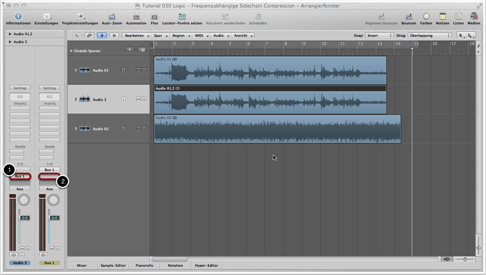Viewport: 486px width, 275px height.
Task: Click the Flex toolbar icon
Action: 154,17
